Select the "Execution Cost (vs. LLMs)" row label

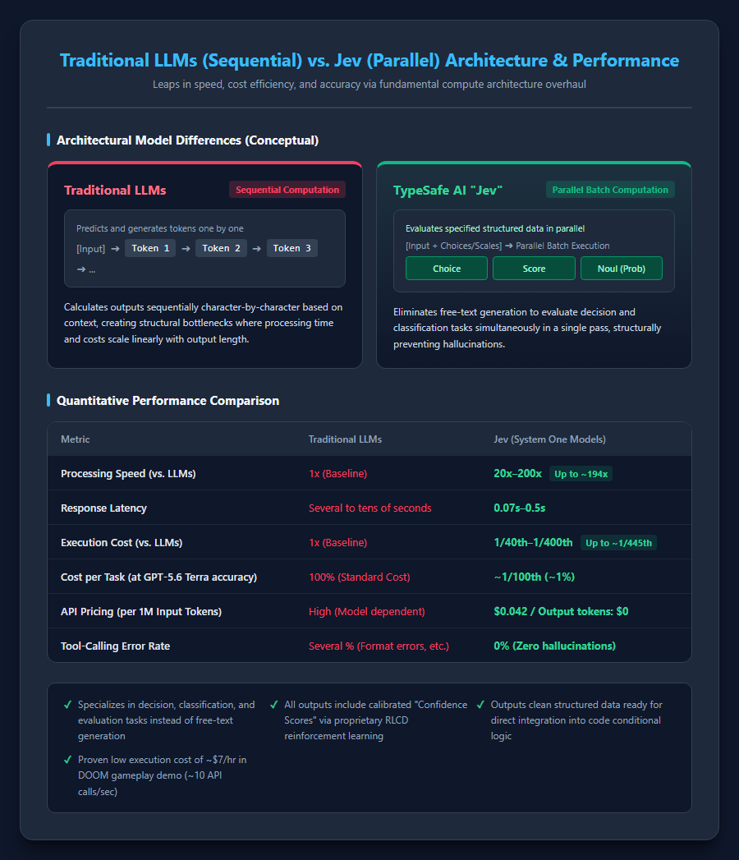coord(122,543)
